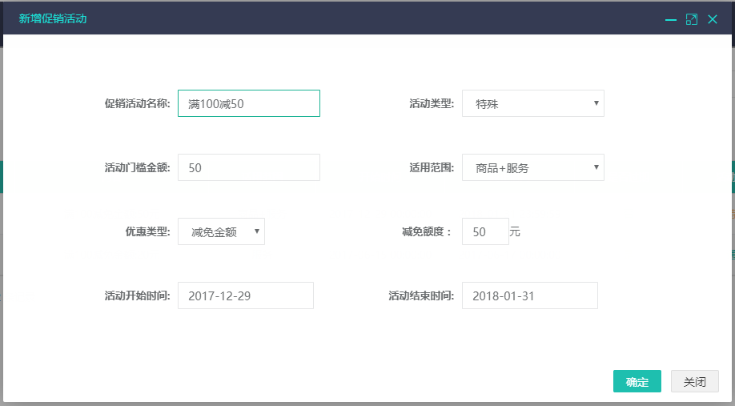Open the 活动类型 dropdown
735x406 pixels.
pyautogui.click(x=533, y=103)
